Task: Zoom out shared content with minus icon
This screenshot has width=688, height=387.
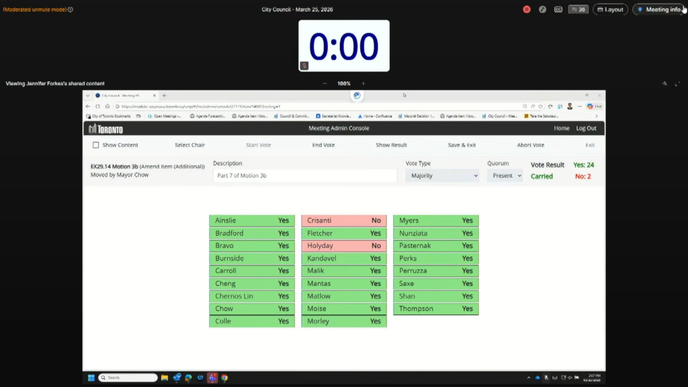Action: click(325, 83)
